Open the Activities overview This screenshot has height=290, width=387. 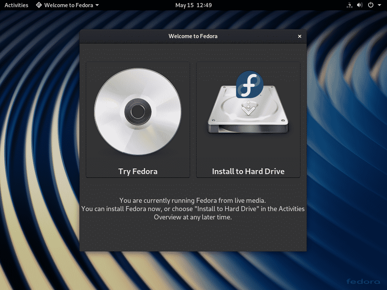point(16,5)
